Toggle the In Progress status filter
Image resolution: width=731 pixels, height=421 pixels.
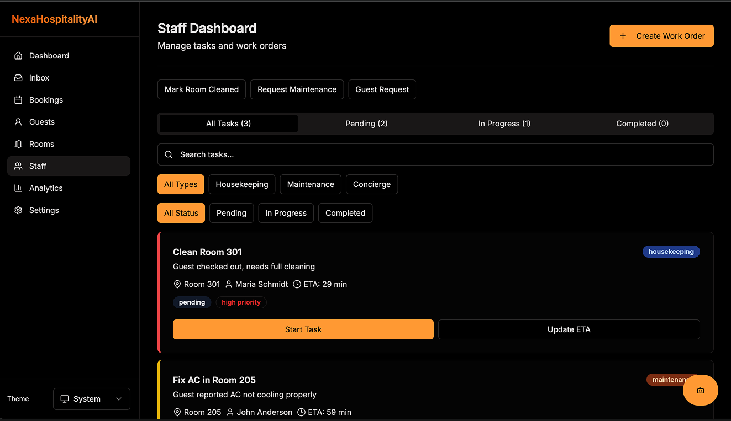click(x=286, y=212)
